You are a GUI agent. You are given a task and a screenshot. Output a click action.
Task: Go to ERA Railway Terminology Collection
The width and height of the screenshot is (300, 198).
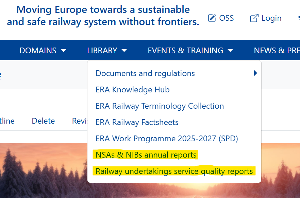[x=160, y=106]
